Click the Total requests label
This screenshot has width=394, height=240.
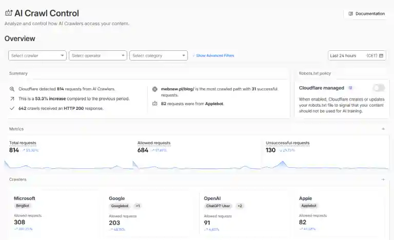(x=23, y=143)
